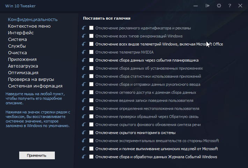Enable 'Отключение скрытого мониторинга системы' checkbox

pos(91,133)
